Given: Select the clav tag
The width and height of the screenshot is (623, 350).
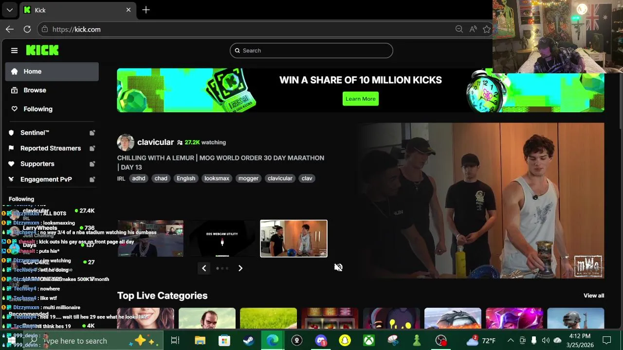Looking at the screenshot, I should click(x=307, y=178).
